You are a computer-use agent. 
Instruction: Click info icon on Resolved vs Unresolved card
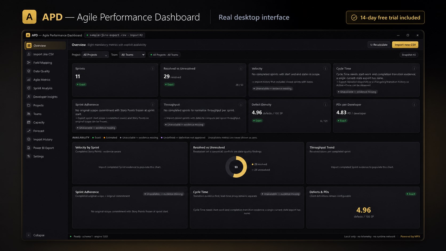click(x=241, y=69)
